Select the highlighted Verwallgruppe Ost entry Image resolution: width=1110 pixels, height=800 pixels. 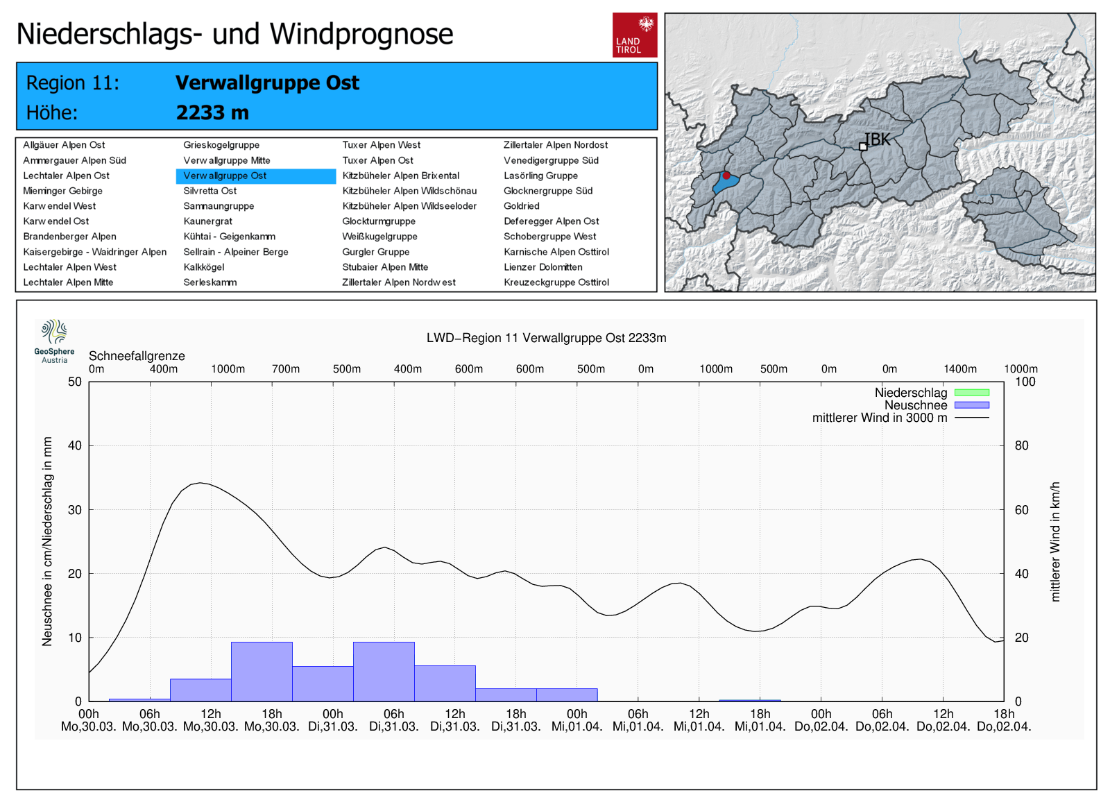click(x=225, y=176)
